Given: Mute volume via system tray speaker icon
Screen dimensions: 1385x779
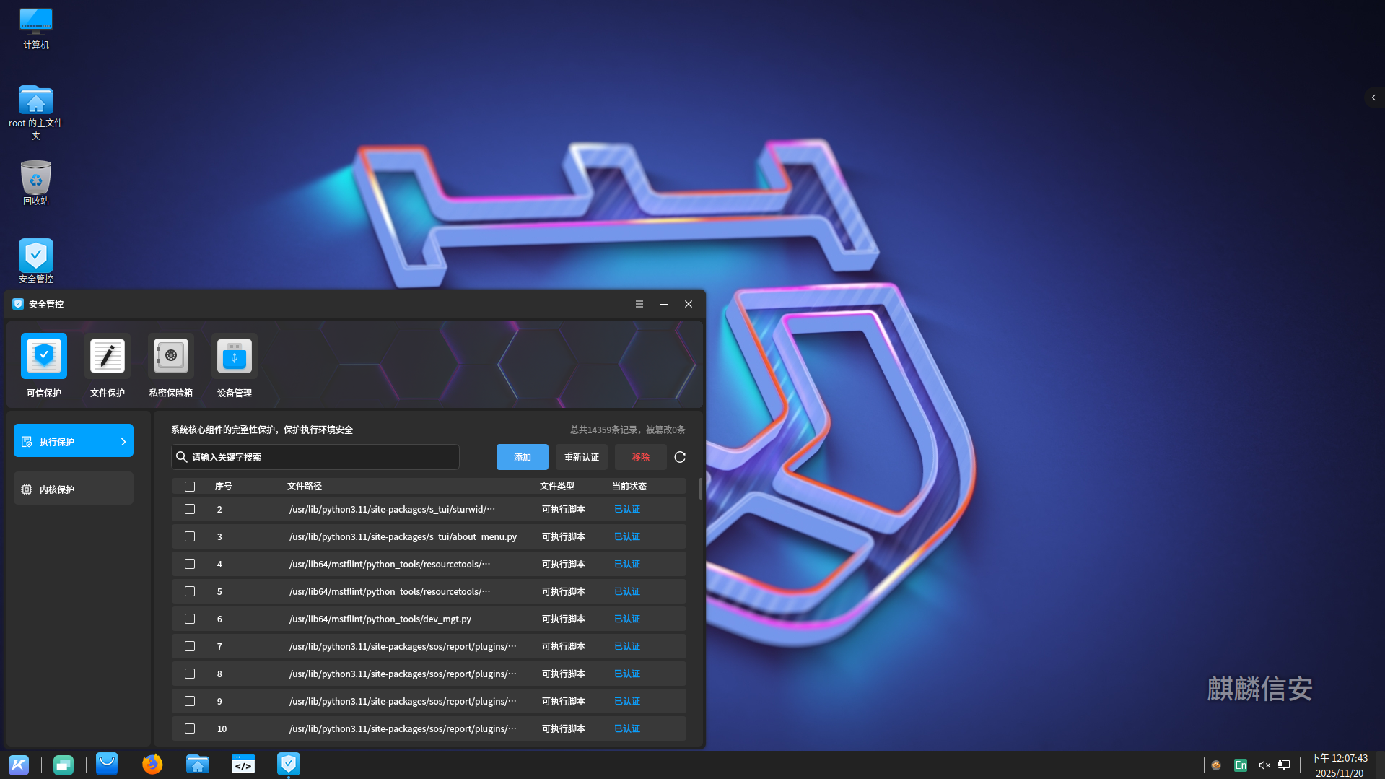Looking at the screenshot, I should [x=1264, y=765].
